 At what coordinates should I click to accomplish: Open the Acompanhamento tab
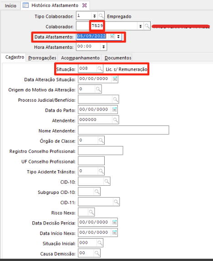tap(80, 58)
